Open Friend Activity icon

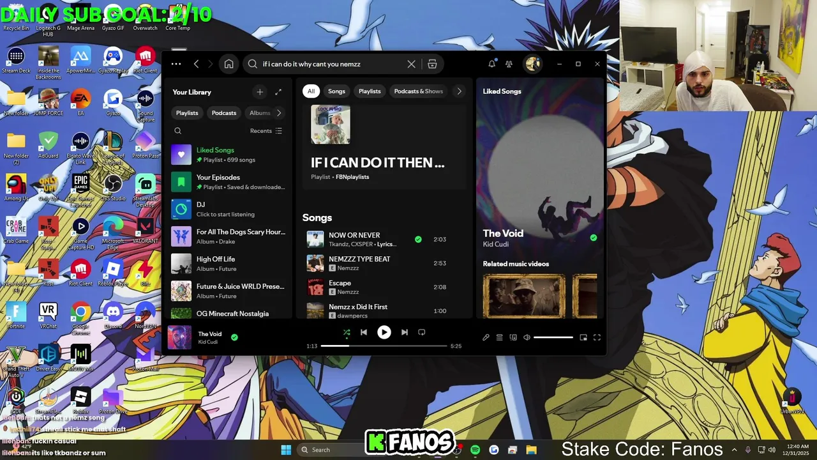(509, 64)
